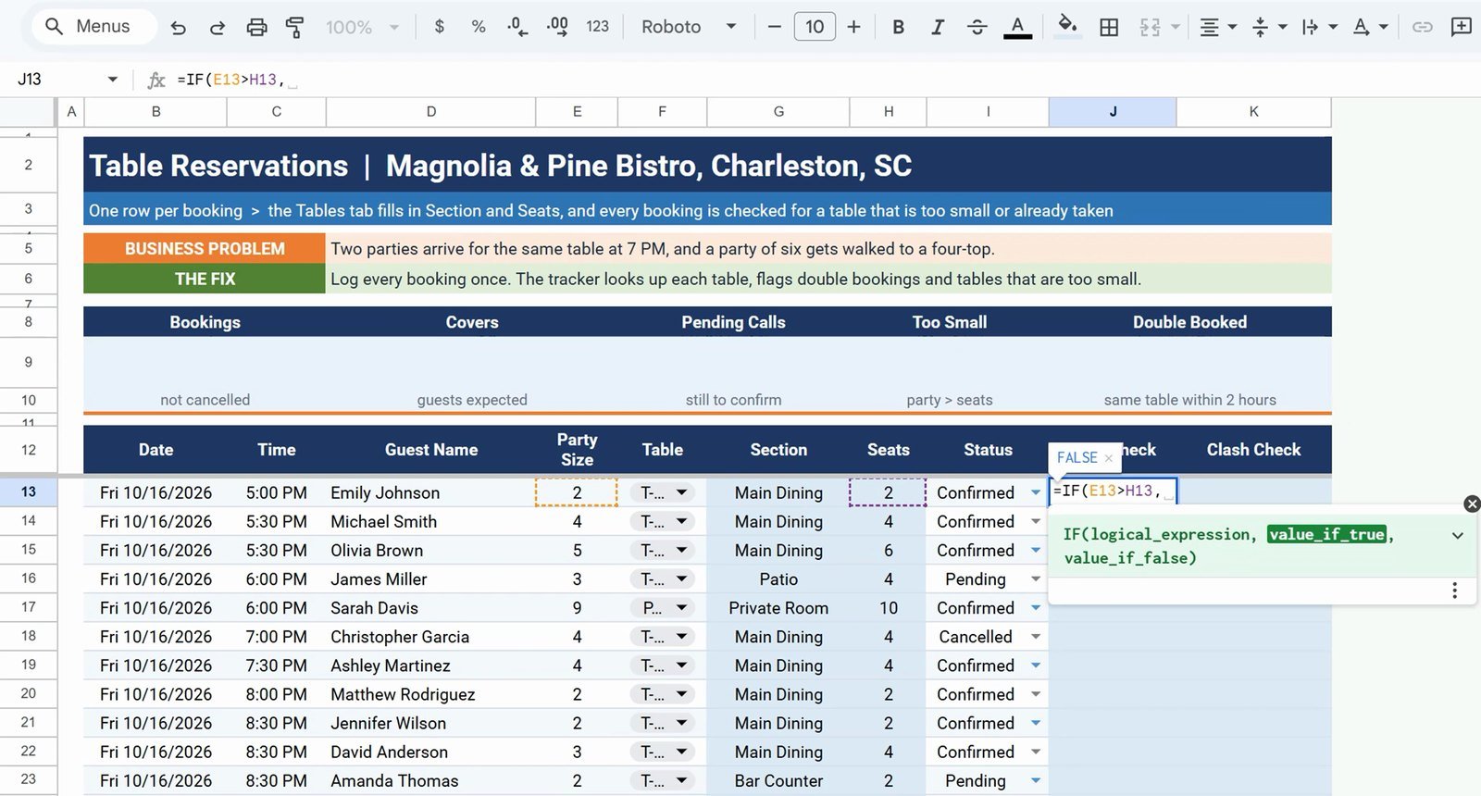1481x796 pixels.
Task: Toggle Italic formatting
Action: coord(937,27)
